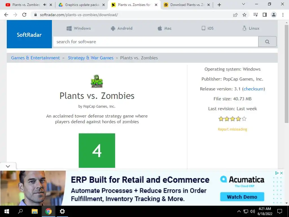Screen dimensions: 289x217
Task: Click the Plants vs. Zombies game logo
Action: click(97, 81)
